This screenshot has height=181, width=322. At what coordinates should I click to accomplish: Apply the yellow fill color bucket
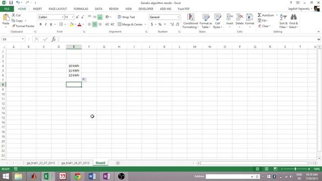click(71, 25)
